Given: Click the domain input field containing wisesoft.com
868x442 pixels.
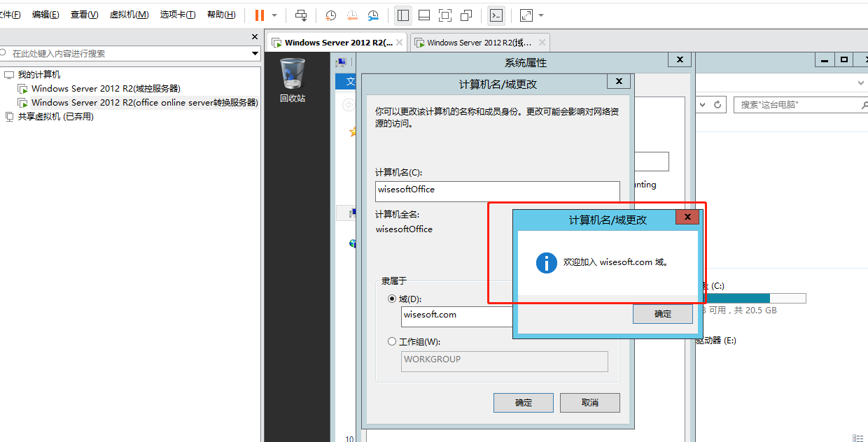Looking at the screenshot, I should pos(457,316).
